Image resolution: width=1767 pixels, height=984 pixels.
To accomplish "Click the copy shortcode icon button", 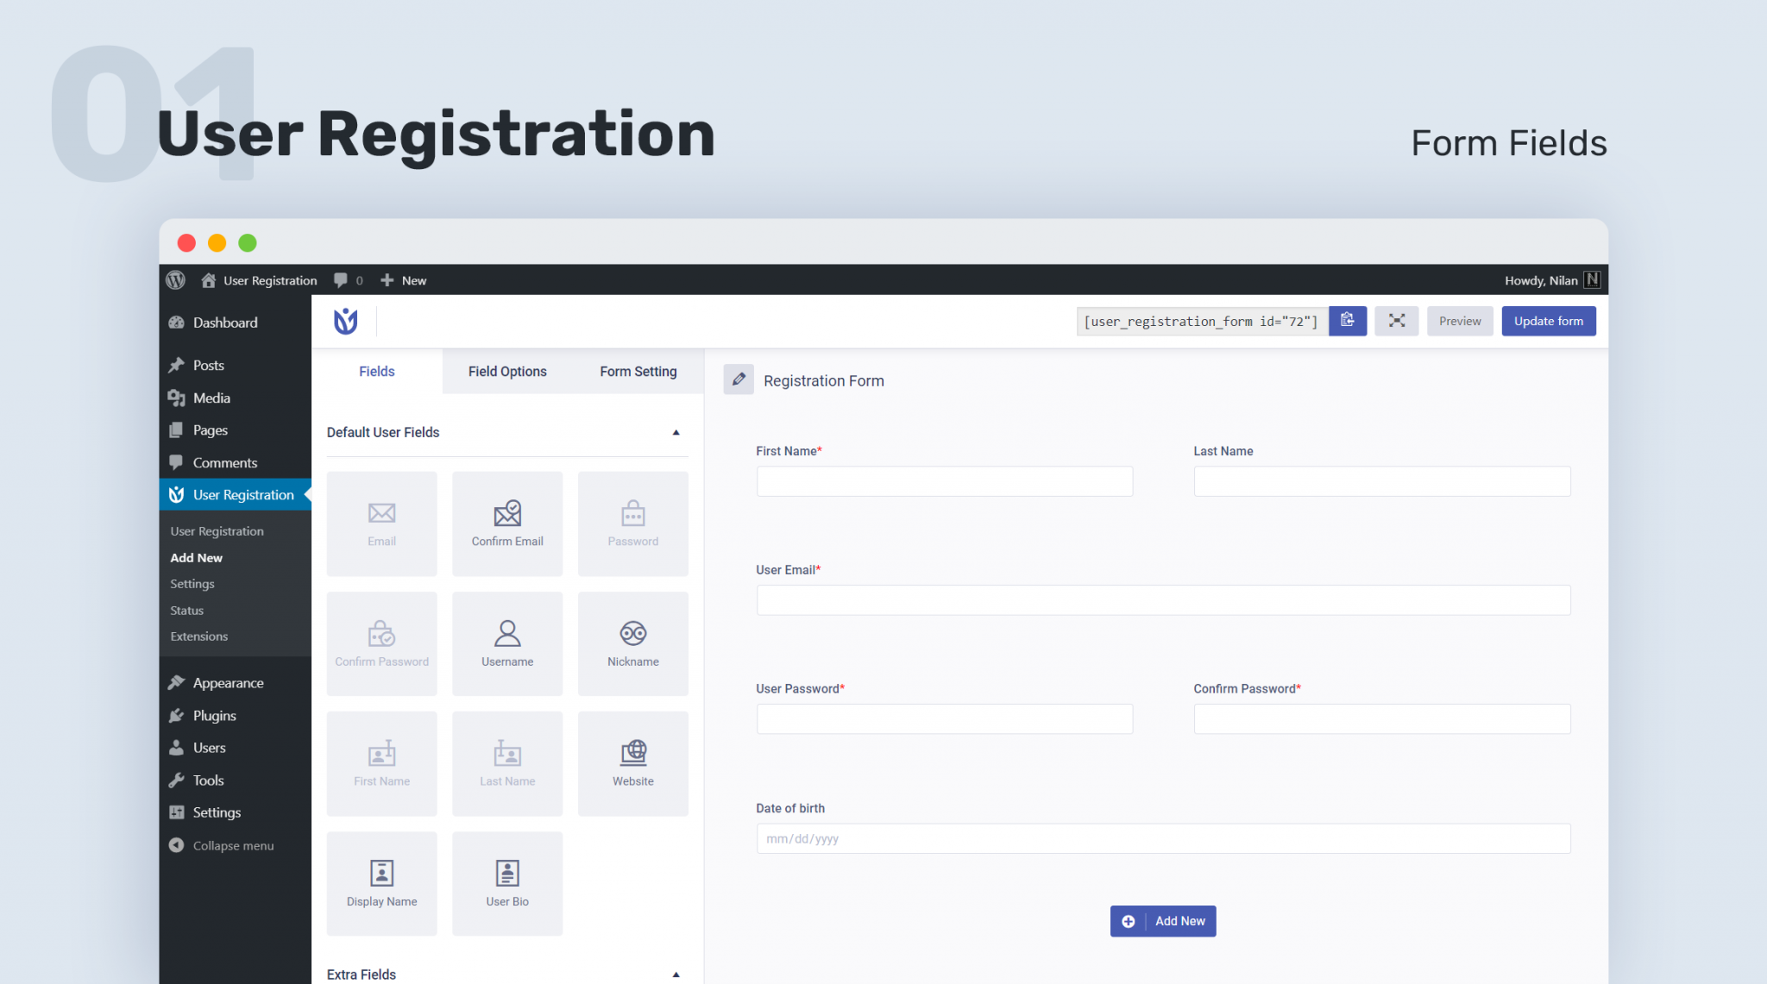I will coord(1348,321).
